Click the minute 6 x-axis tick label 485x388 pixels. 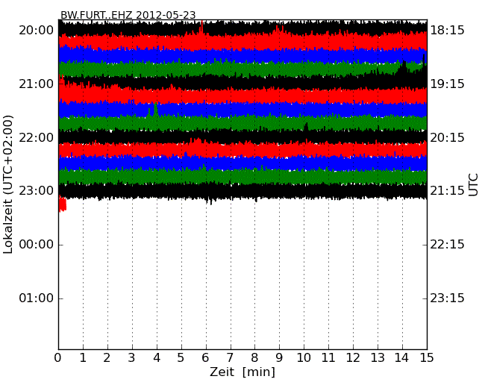pyautogui.click(x=206, y=358)
